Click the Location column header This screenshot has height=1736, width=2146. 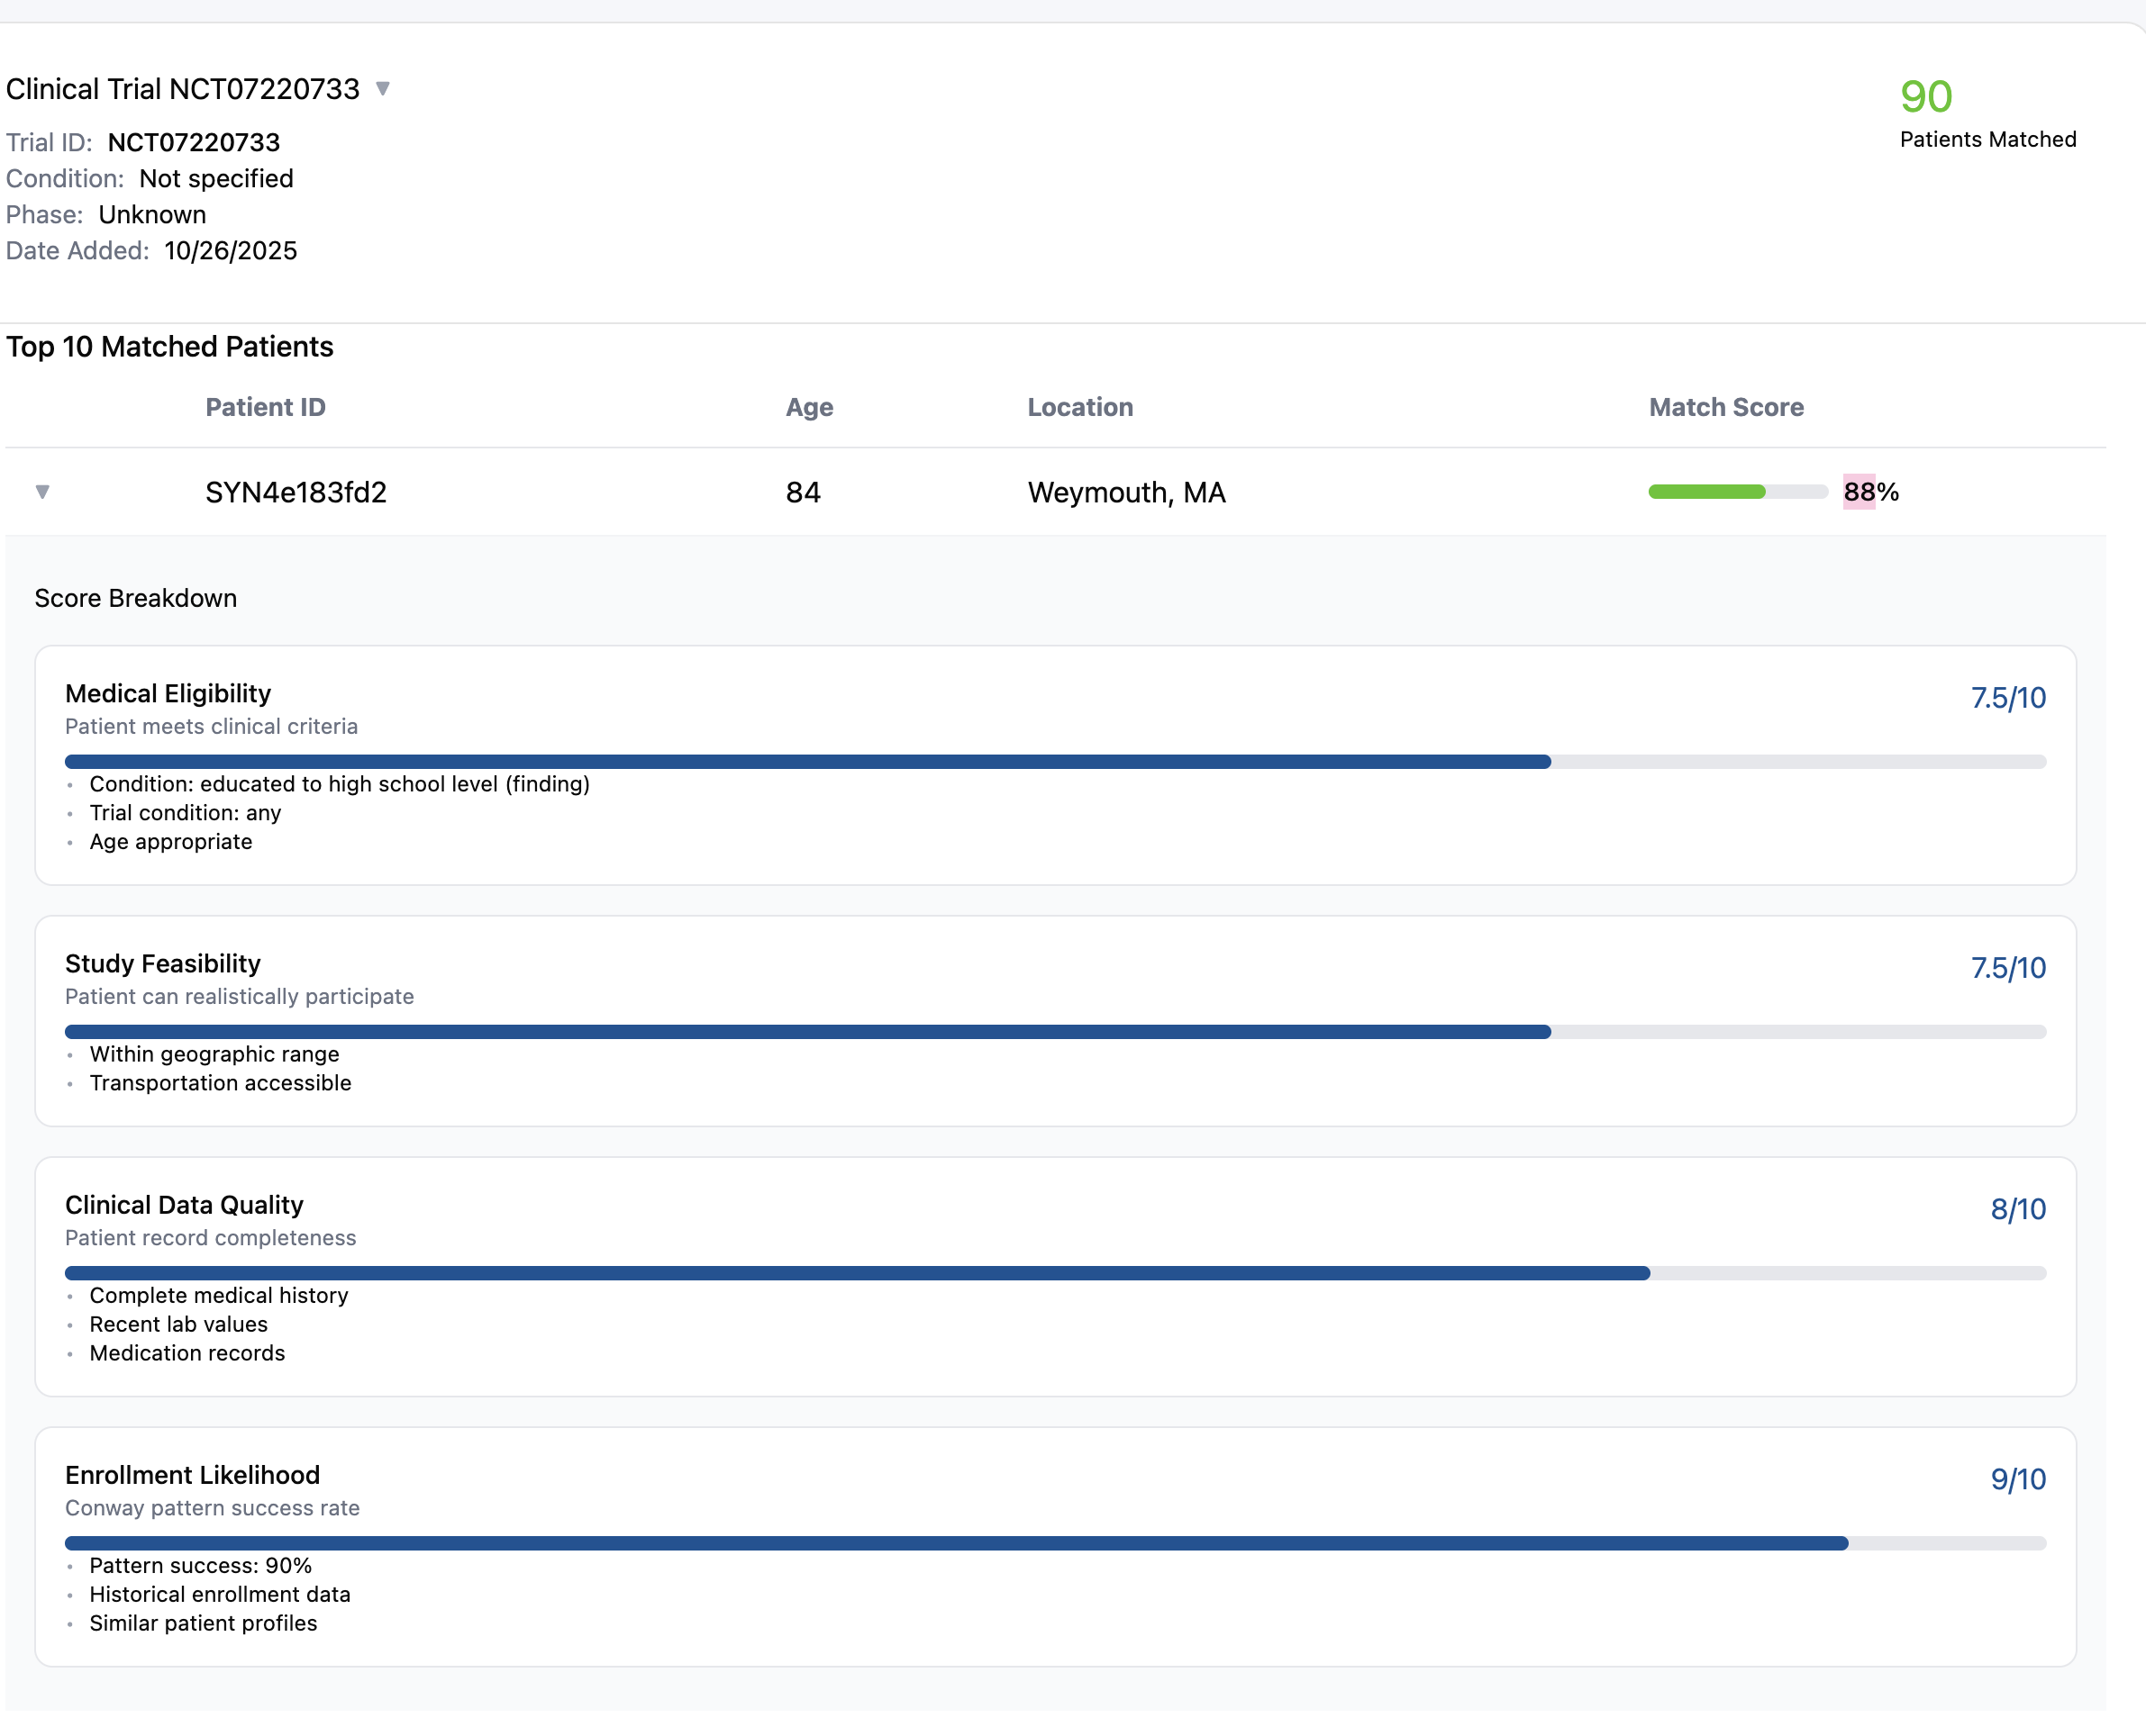tap(1079, 407)
